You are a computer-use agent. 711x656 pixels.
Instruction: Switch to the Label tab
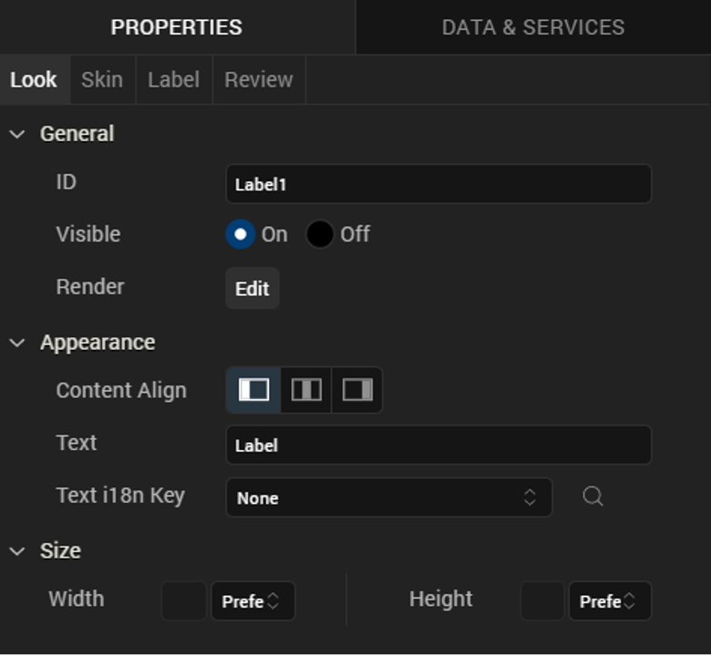click(x=173, y=79)
